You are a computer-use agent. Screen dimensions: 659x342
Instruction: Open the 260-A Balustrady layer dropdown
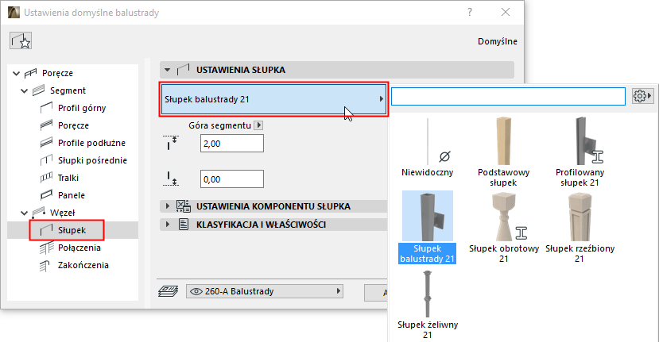[x=265, y=291]
